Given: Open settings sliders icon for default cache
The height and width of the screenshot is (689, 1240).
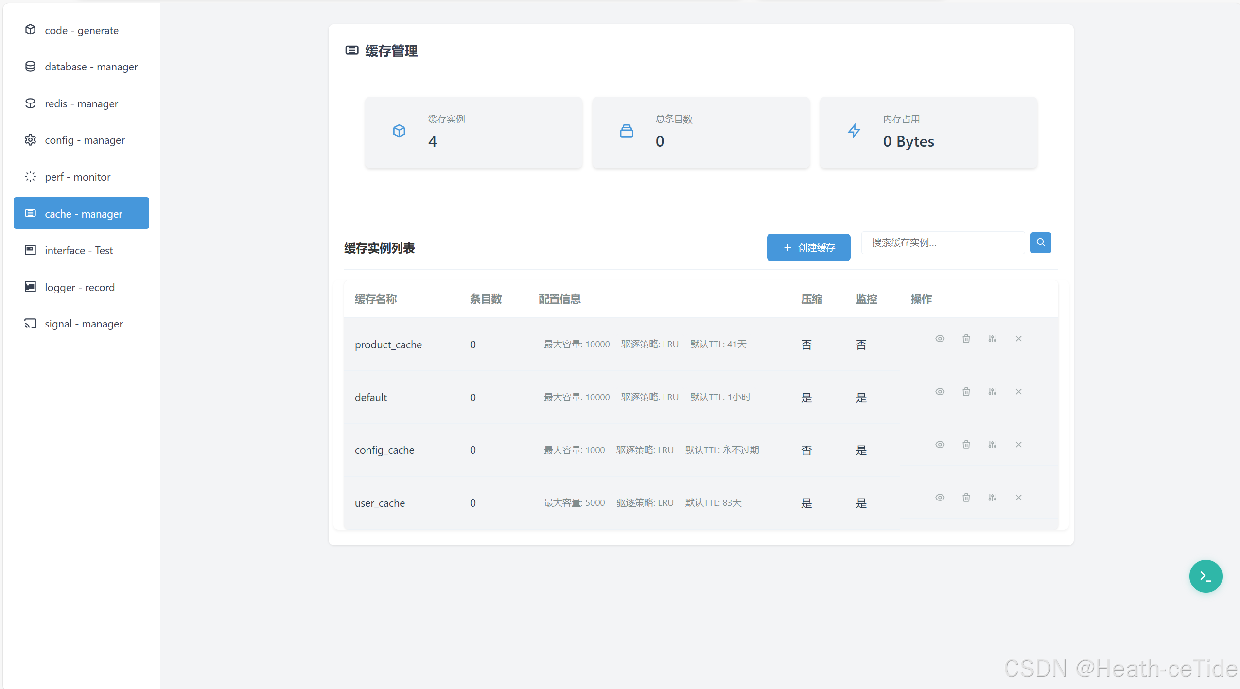Looking at the screenshot, I should click(x=992, y=392).
